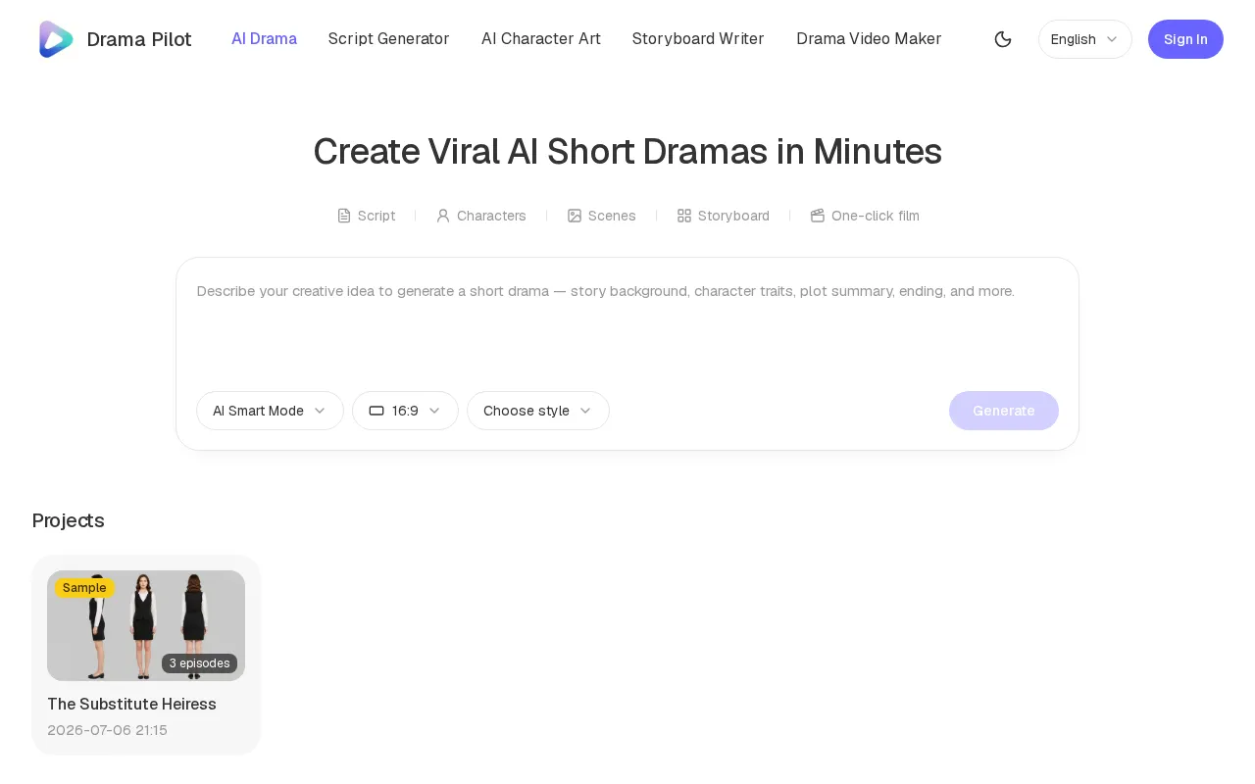1255x784 pixels.
Task: Toggle dark mode with the moon icon
Action: click(1003, 39)
